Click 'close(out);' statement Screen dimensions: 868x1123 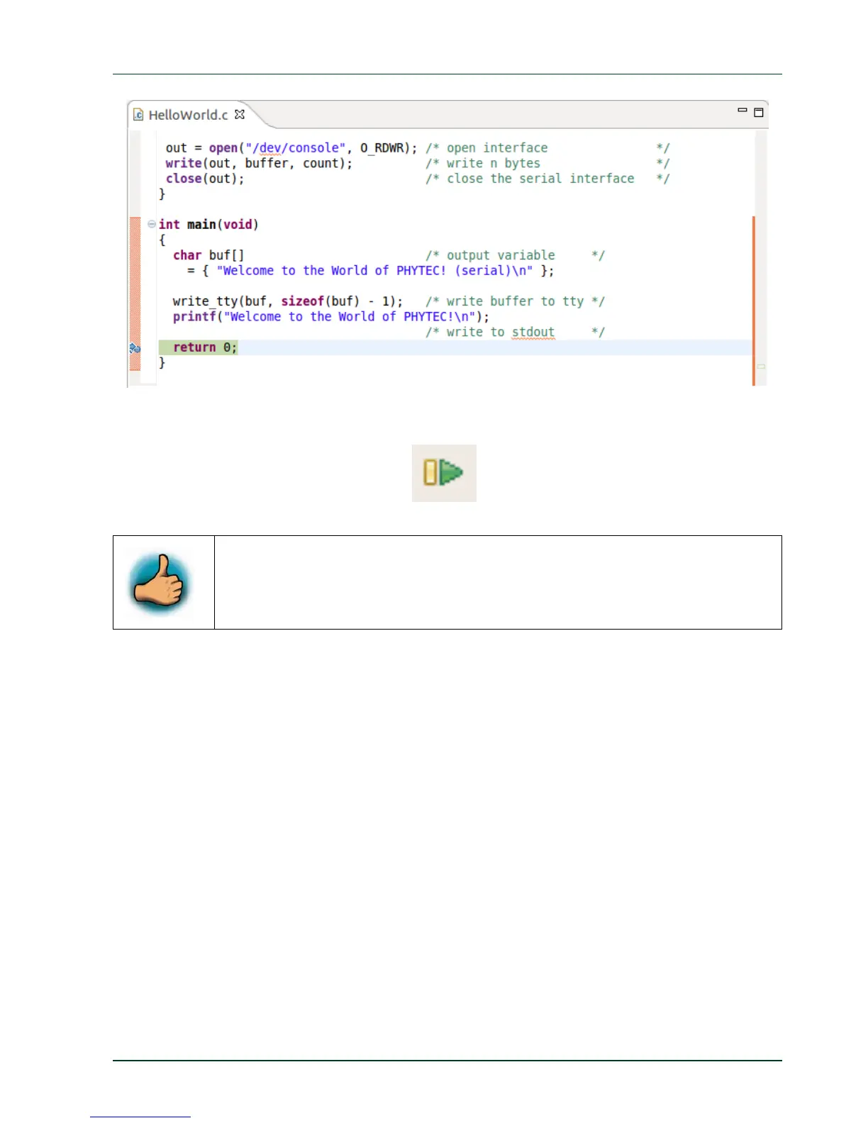(205, 179)
